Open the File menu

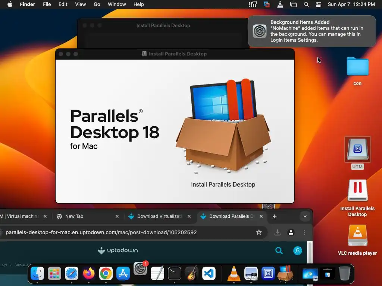tap(47, 4)
